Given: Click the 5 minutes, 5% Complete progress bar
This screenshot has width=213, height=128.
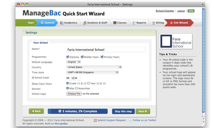Looking at the screenshot, I should tap(78, 111).
